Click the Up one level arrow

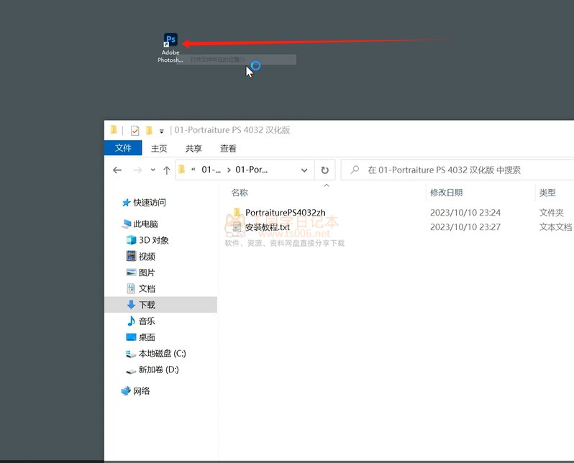pyautogui.click(x=167, y=170)
